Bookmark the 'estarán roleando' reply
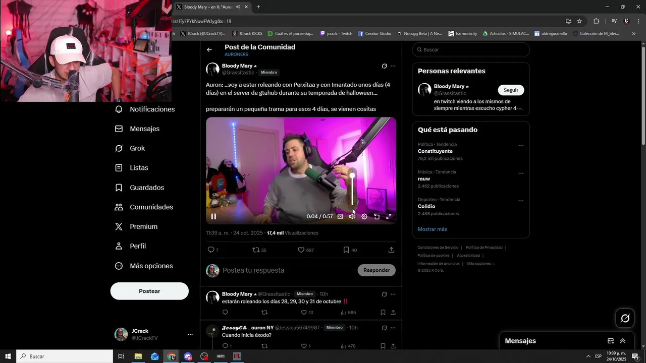The height and width of the screenshot is (363, 646). pos(383,313)
